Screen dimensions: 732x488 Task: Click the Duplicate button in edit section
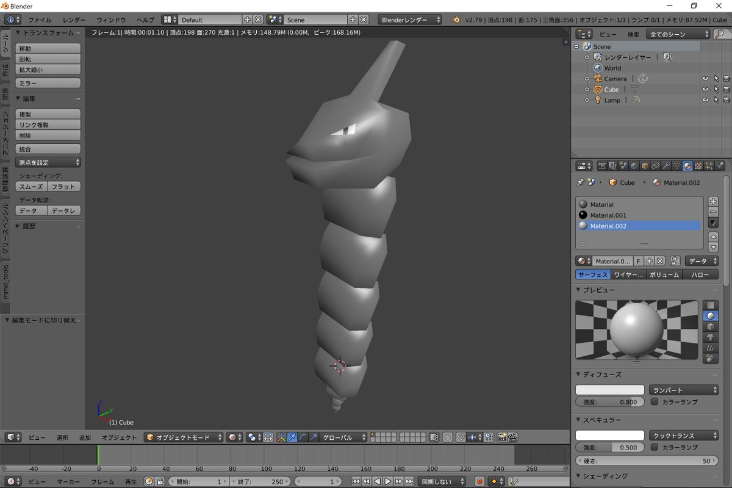[48, 114]
